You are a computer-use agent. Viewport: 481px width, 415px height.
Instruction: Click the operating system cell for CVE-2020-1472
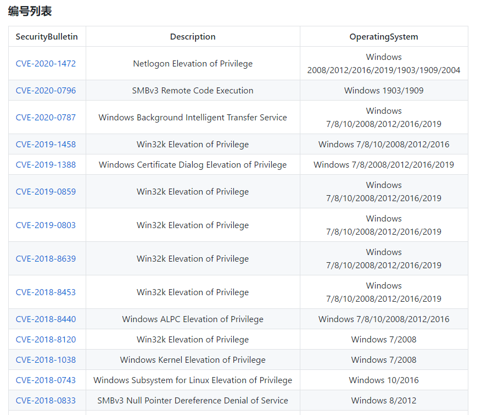click(384, 64)
